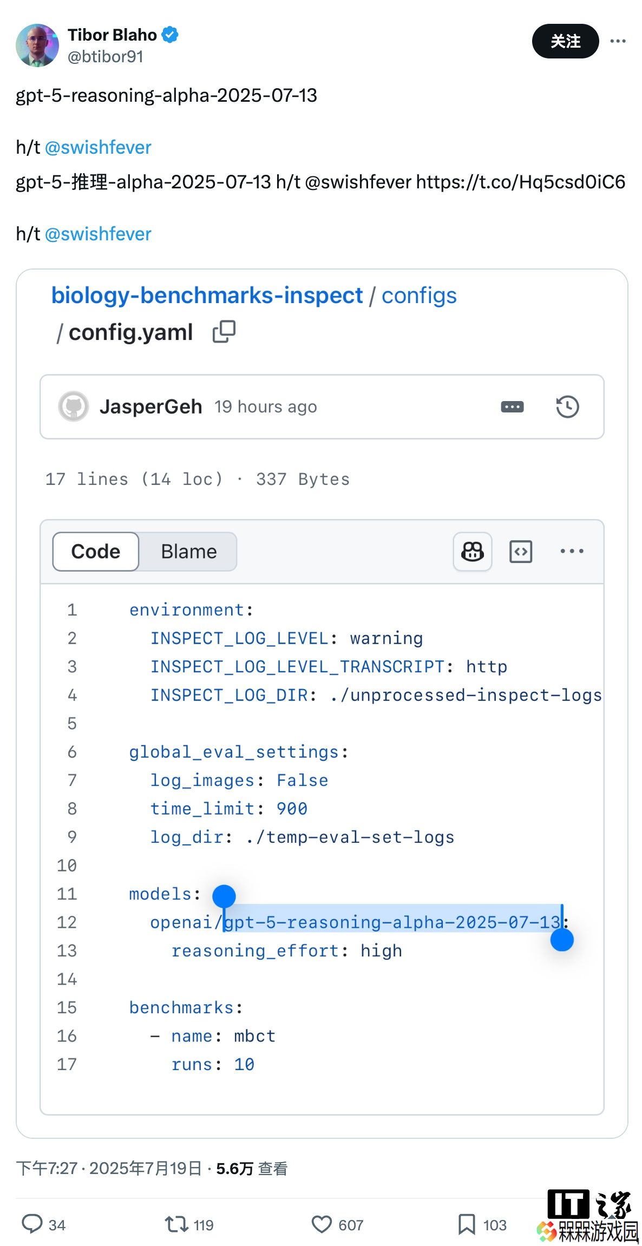The image size is (642, 1246).
Task: Open the file history clock icon
Action: [567, 406]
